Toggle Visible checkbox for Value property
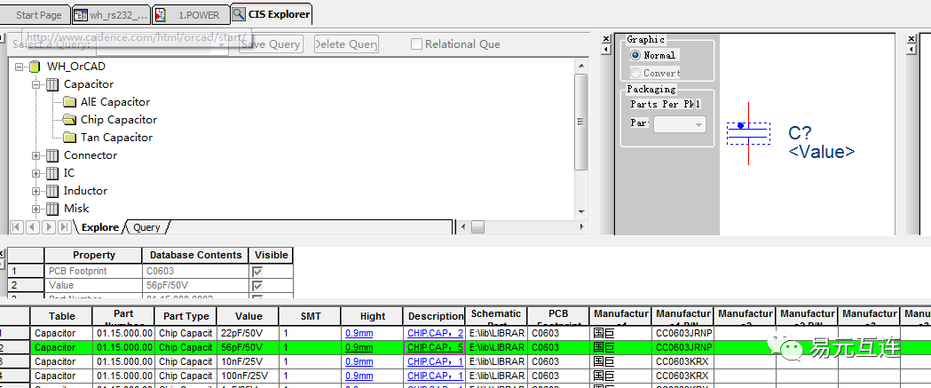The image size is (931, 388). tap(257, 286)
